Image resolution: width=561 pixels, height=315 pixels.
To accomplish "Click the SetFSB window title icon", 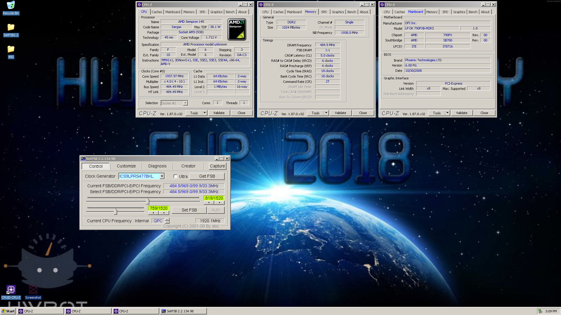I will 83,159.
